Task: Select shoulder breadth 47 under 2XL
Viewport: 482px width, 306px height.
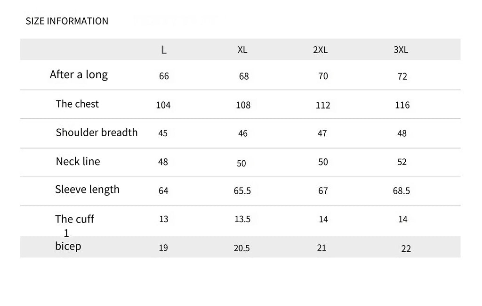Action: click(322, 133)
